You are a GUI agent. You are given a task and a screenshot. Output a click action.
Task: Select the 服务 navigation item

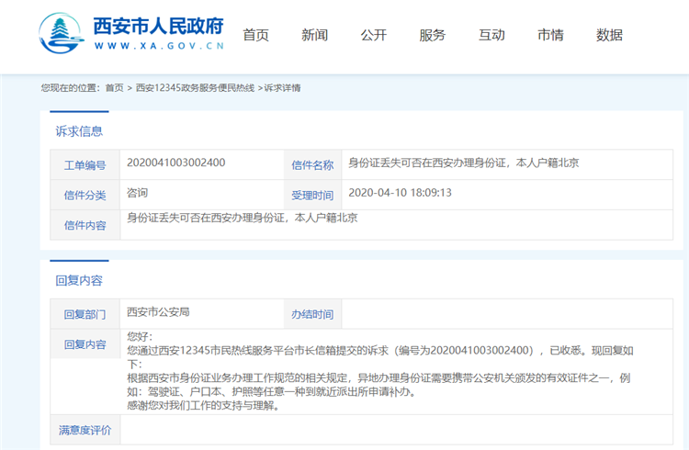pos(432,35)
